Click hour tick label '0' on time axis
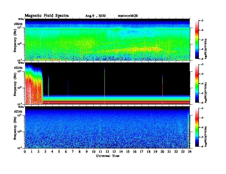The height and width of the screenshot is (174, 226). click(25, 152)
